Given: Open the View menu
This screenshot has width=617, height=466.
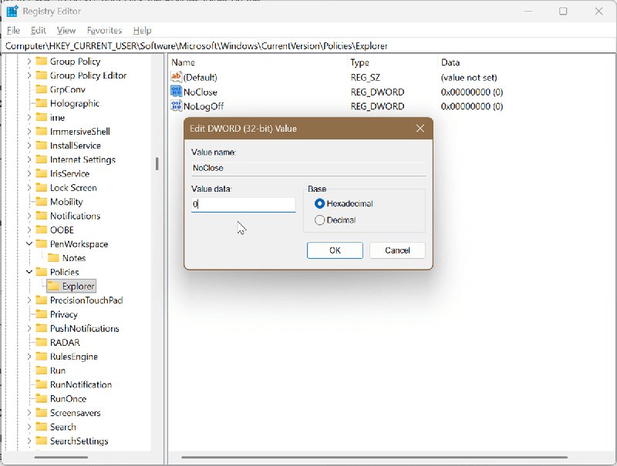Looking at the screenshot, I should pyautogui.click(x=66, y=30).
